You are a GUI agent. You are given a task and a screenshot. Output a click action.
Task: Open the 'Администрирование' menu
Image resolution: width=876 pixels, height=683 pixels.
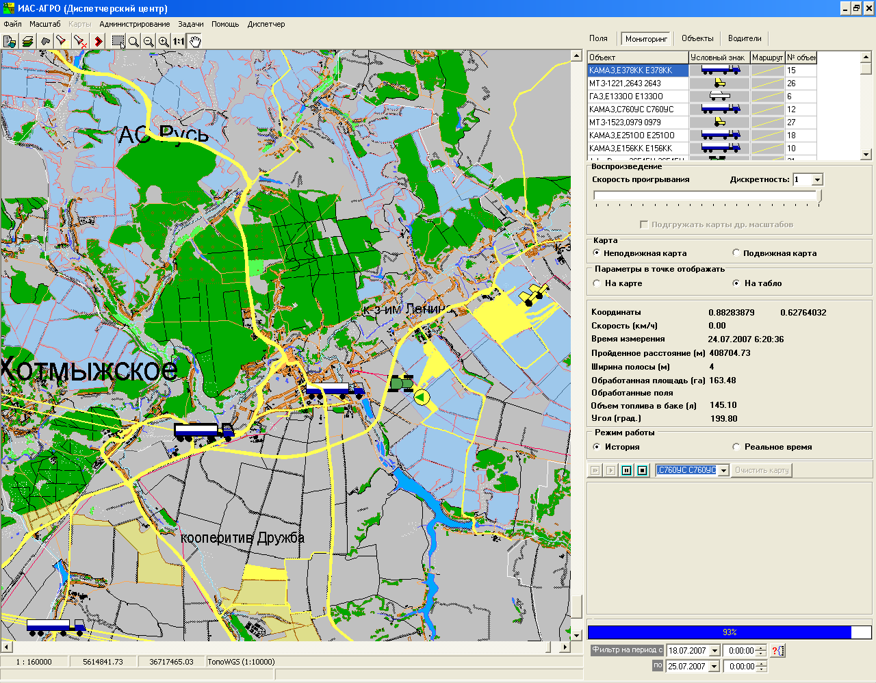click(x=134, y=24)
